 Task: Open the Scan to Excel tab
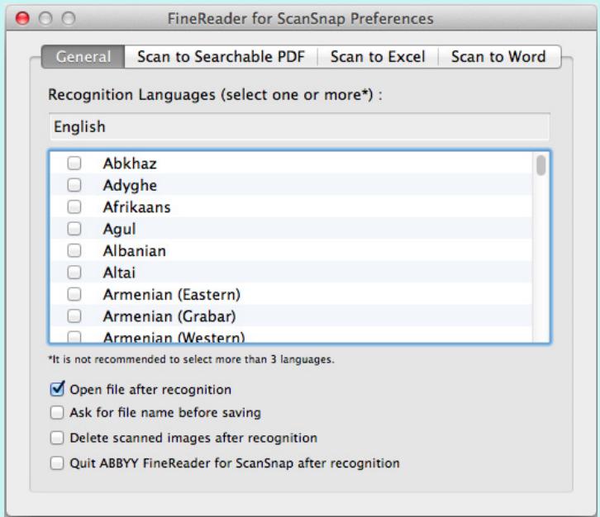pos(378,57)
